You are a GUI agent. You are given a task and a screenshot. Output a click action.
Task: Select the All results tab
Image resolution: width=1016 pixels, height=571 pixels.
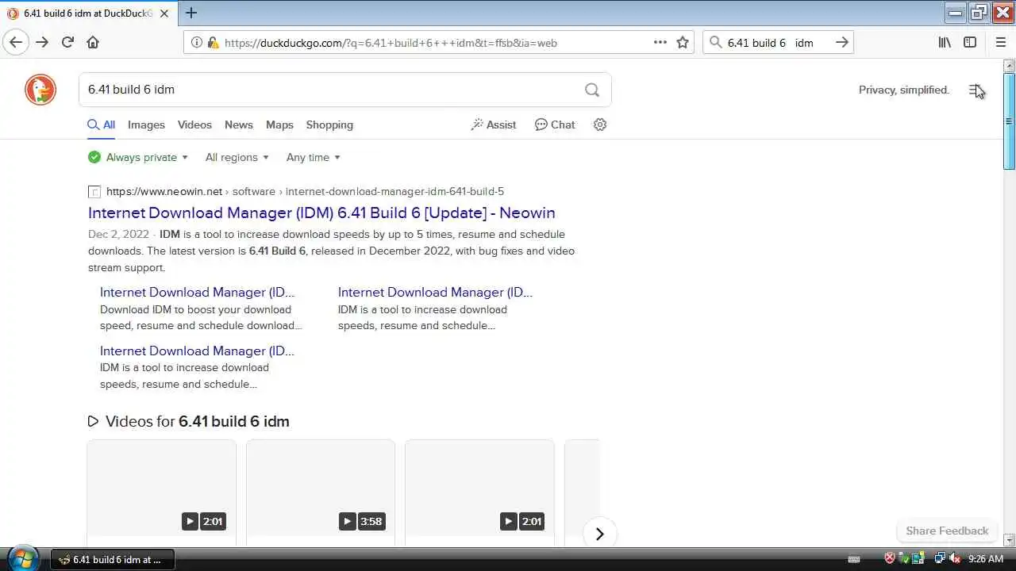tap(102, 125)
